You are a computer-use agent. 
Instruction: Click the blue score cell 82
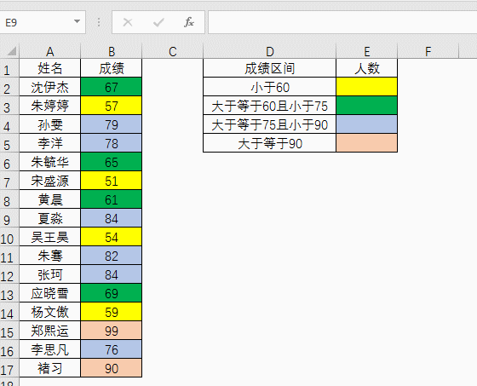tap(112, 256)
